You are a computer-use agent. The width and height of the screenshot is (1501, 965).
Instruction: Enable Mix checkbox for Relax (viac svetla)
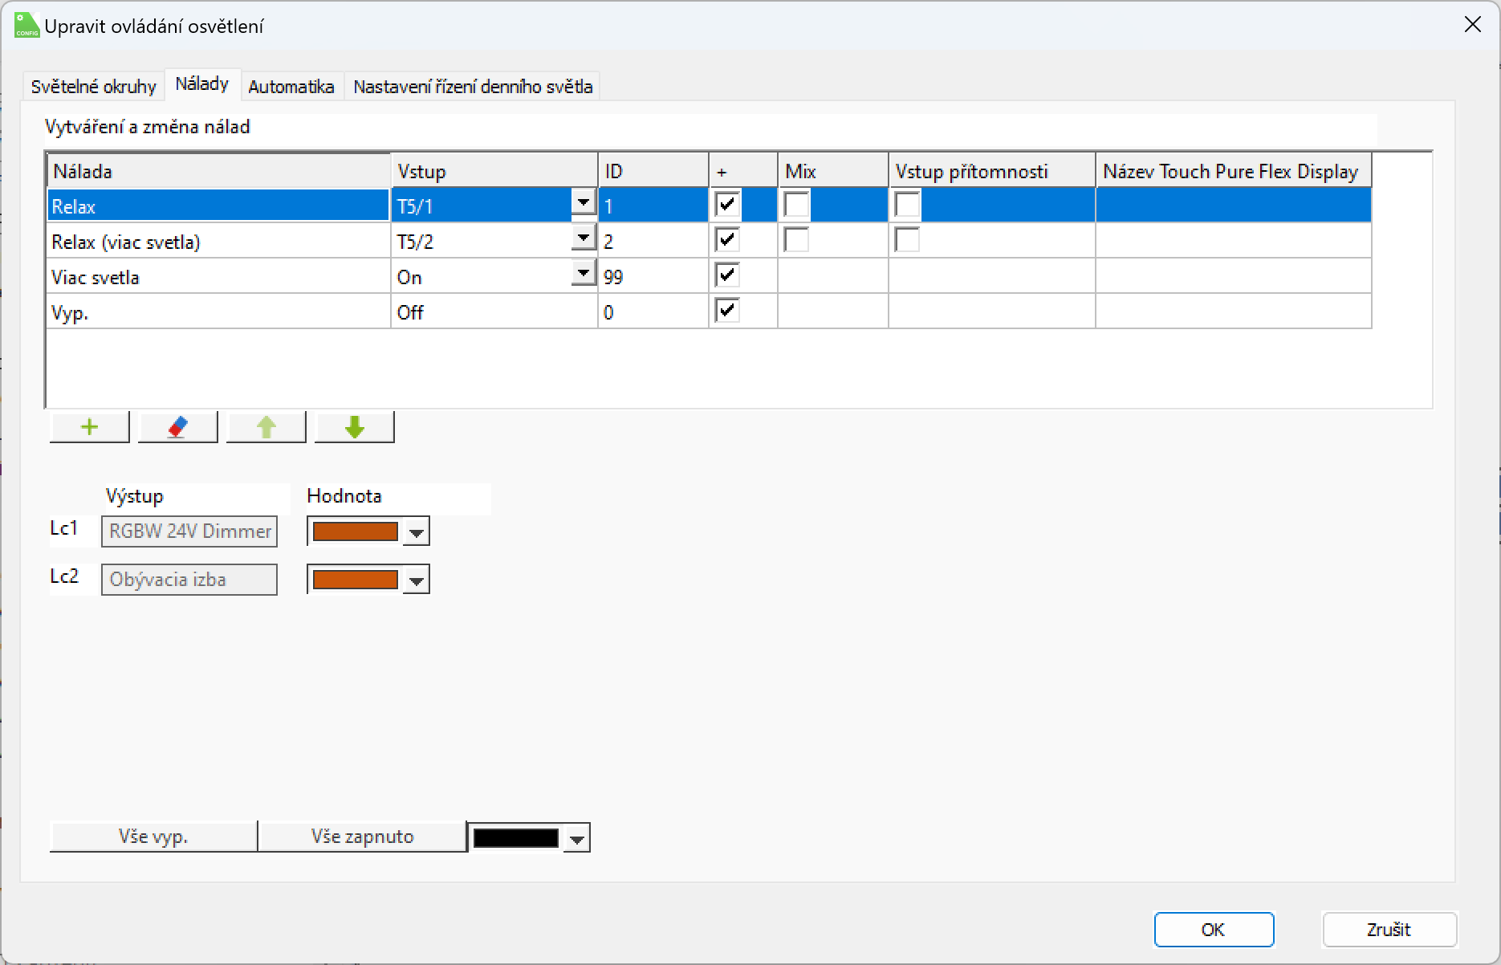[796, 240]
